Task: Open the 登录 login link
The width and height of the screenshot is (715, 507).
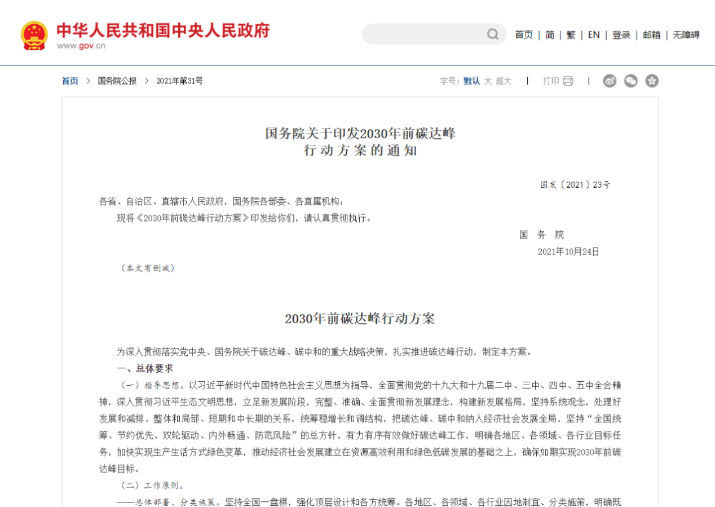Action: (x=621, y=35)
